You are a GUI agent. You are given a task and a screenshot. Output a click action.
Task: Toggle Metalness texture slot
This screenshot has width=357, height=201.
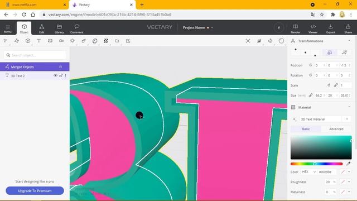[342, 192]
